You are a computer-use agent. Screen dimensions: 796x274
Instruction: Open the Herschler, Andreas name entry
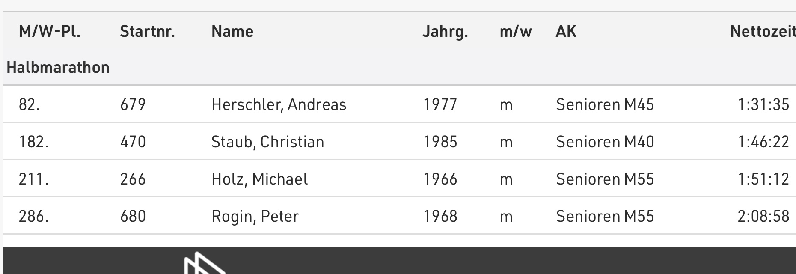click(x=279, y=105)
